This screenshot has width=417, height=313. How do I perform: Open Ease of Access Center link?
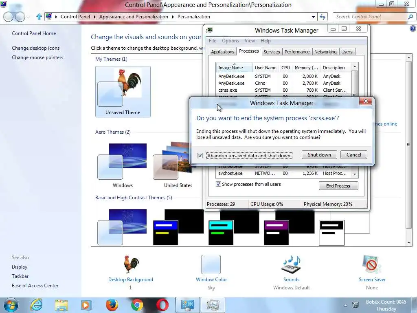coord(35,285)
